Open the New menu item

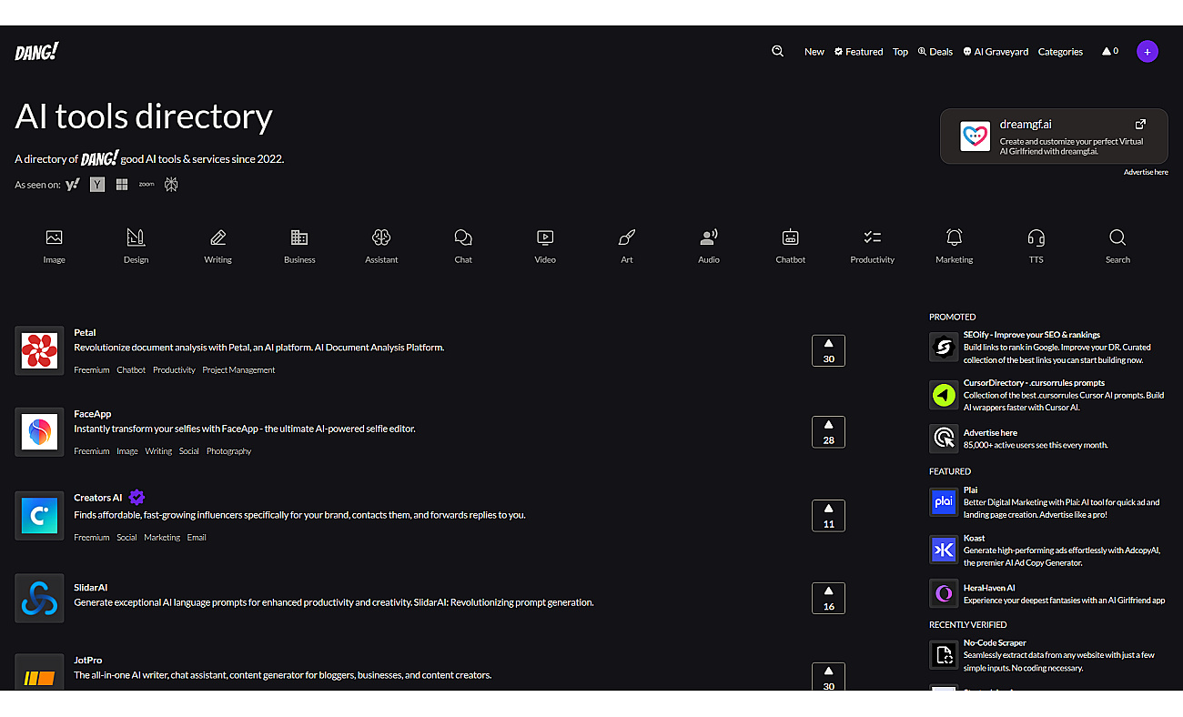814,52
